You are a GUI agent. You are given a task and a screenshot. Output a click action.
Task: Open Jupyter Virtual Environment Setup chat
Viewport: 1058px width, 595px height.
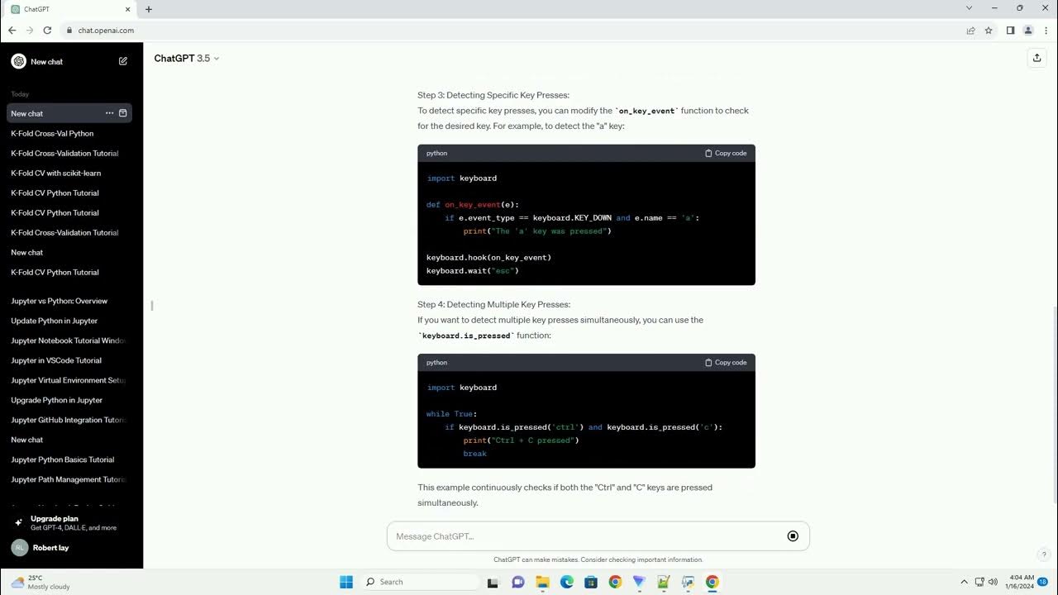[x=68, y=380]
